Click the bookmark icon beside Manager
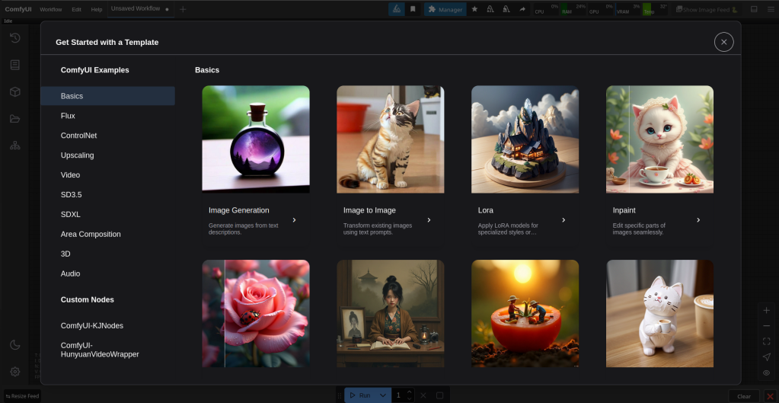Viewport: 779px width, 403px height. tap(413, 9)
